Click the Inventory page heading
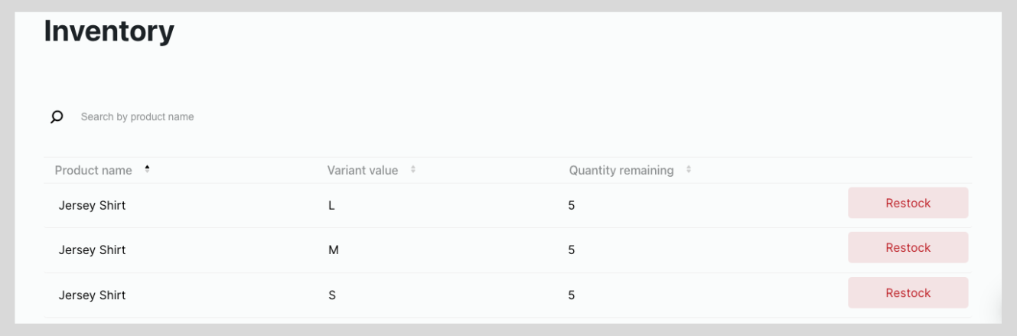Image resolution: width=1017 pixels, height=336 pixels. [109, 31]
